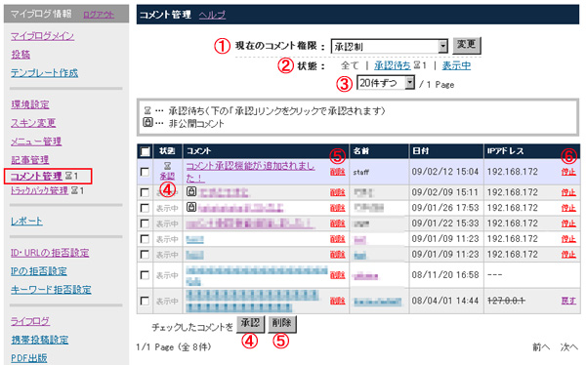Open スキン変更 in sidebar
The image size is (586, 365).
(33, 123)
